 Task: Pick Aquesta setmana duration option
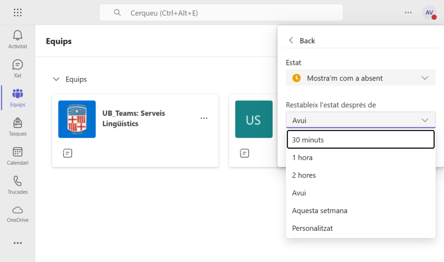coord(360,210)
